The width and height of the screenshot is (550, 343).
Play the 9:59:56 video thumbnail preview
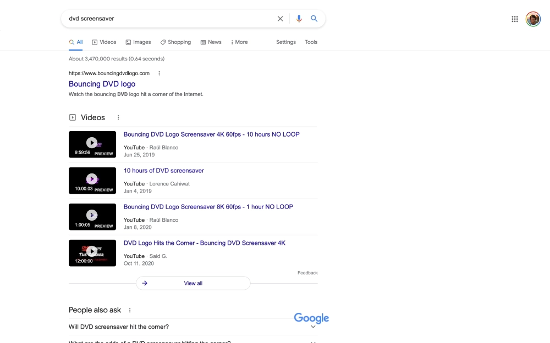(92, 144)
